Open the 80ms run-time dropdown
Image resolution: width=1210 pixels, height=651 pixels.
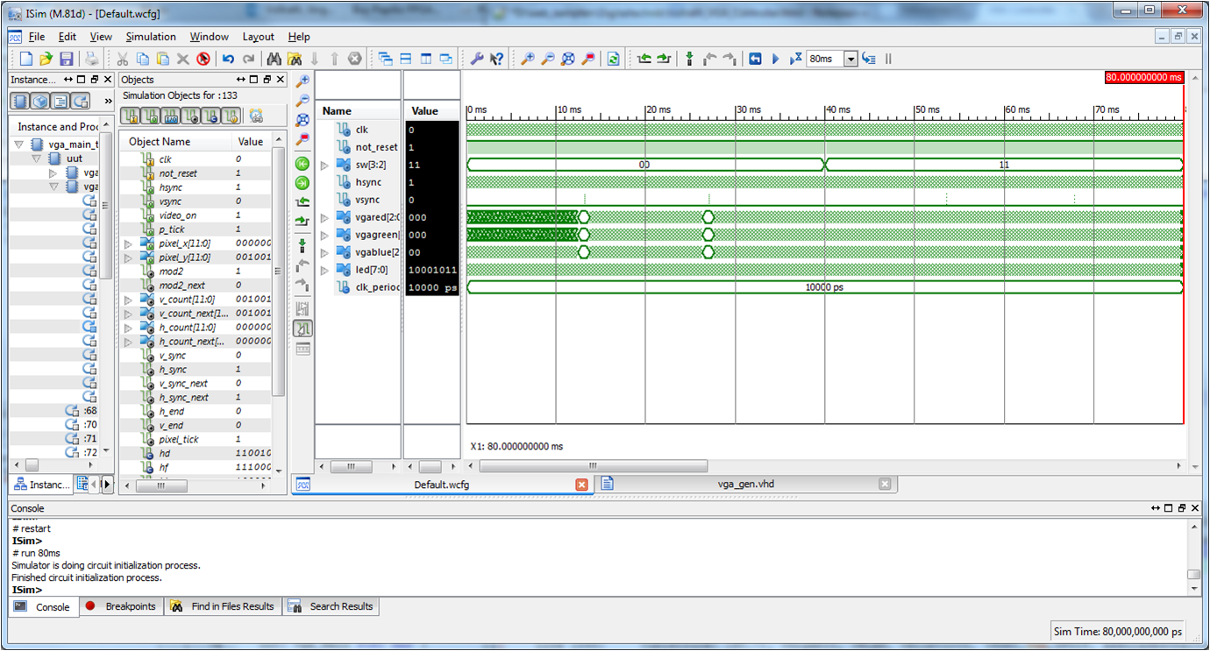click(x=850, y=59)
